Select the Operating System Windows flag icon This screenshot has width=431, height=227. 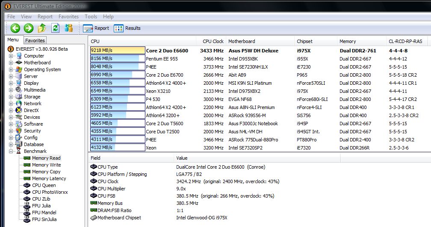tap(19, 69)
